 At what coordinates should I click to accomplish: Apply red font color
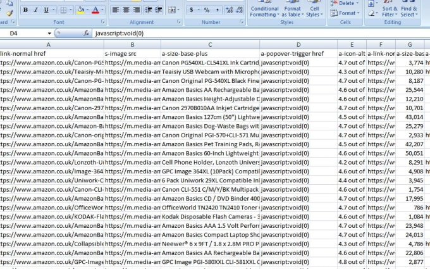95,10
